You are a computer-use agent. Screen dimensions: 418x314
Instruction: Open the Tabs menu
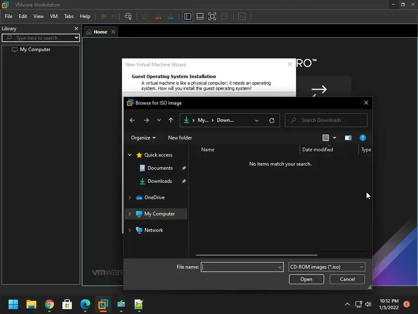(69, 16)
